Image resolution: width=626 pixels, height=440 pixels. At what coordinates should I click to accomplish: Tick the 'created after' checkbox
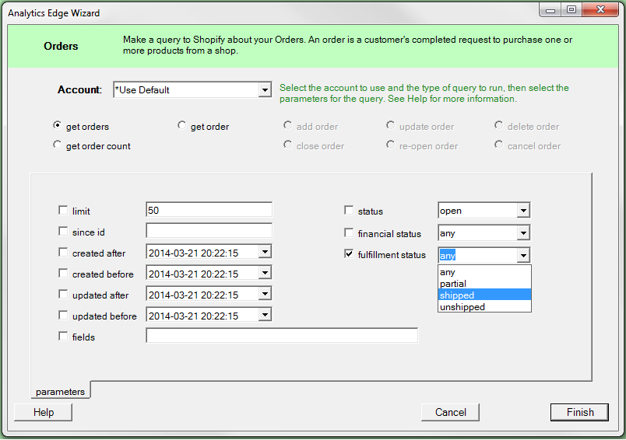[63, 253]
